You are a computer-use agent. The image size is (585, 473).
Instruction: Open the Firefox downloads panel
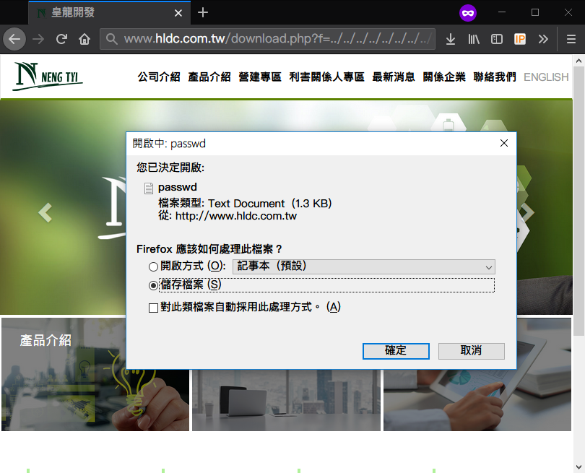click(451, 39)
